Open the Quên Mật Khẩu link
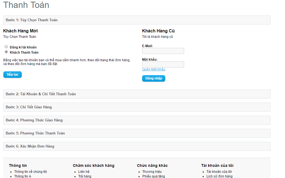 click(154, 69)
